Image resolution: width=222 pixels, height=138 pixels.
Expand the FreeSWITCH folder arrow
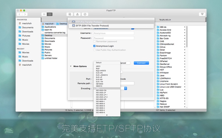pyautogui.click(x=185, y=58)
